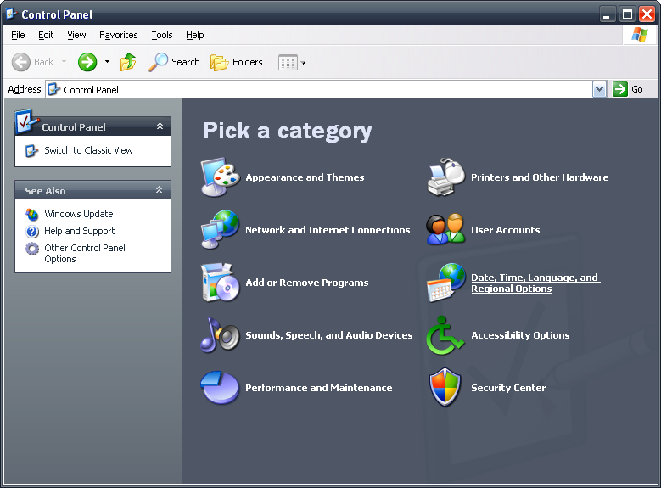The height and width of the screenshot is (488, 661).
Task: Choose Performance and Maintenance text link
Action: coord(319,388)
